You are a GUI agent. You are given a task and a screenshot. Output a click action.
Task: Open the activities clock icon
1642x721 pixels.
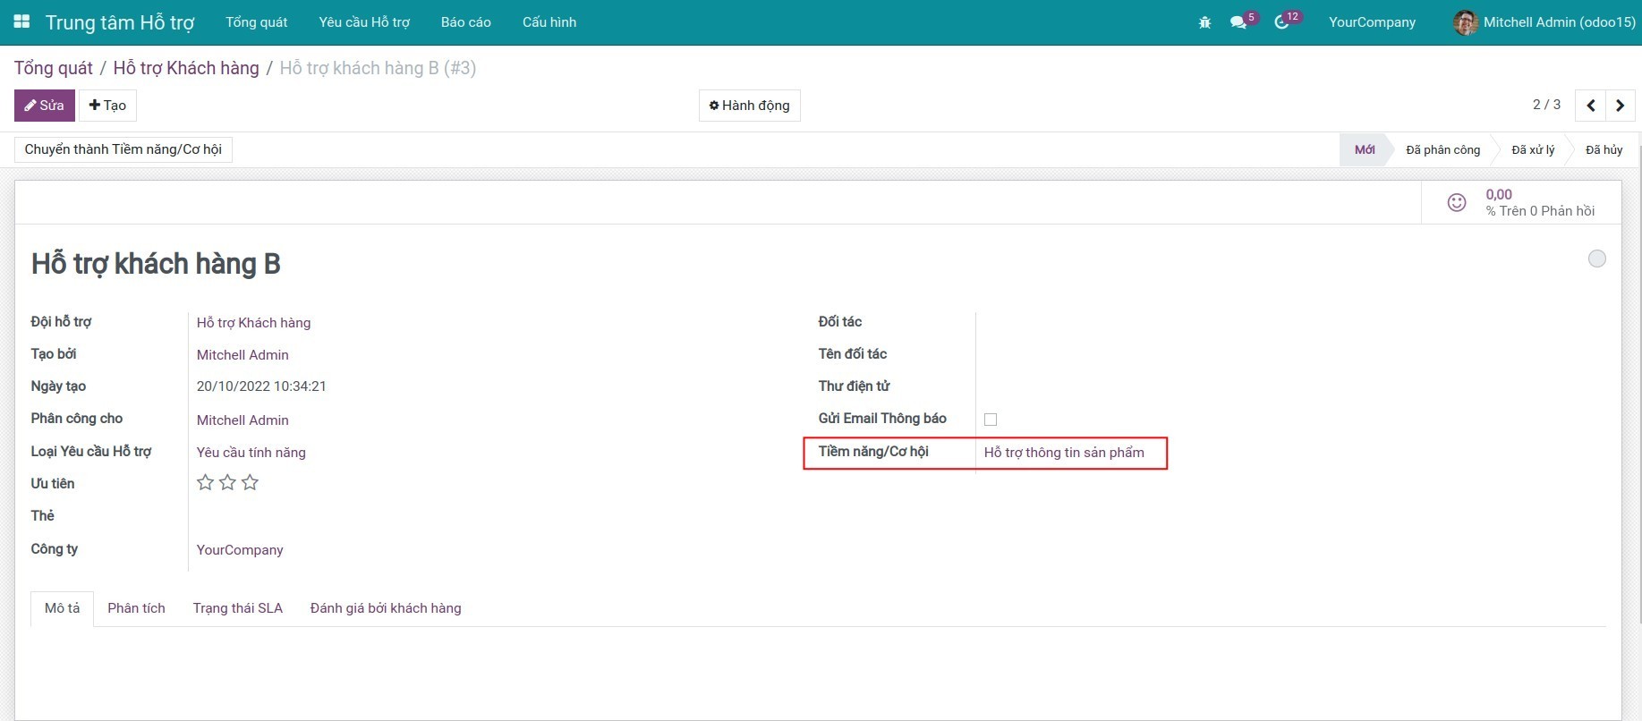pos(1281,22)
